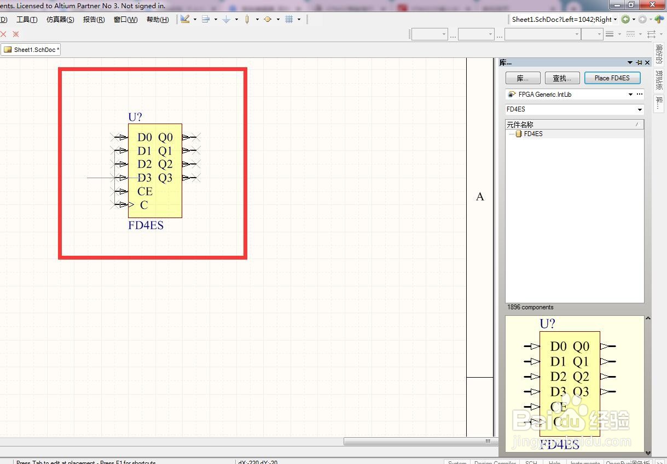
Task: Expand the digital devices dropdown arrow
Action: pyautogui.click(x=257, y=19)
